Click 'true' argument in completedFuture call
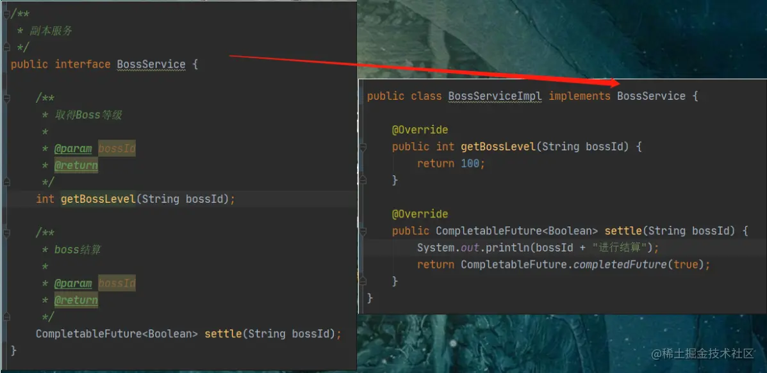 pos(685,265)
